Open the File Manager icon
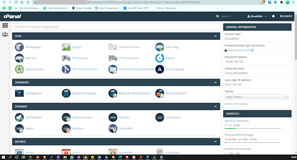The width and height of the screenshot is (297, 160). coord(19,47)
